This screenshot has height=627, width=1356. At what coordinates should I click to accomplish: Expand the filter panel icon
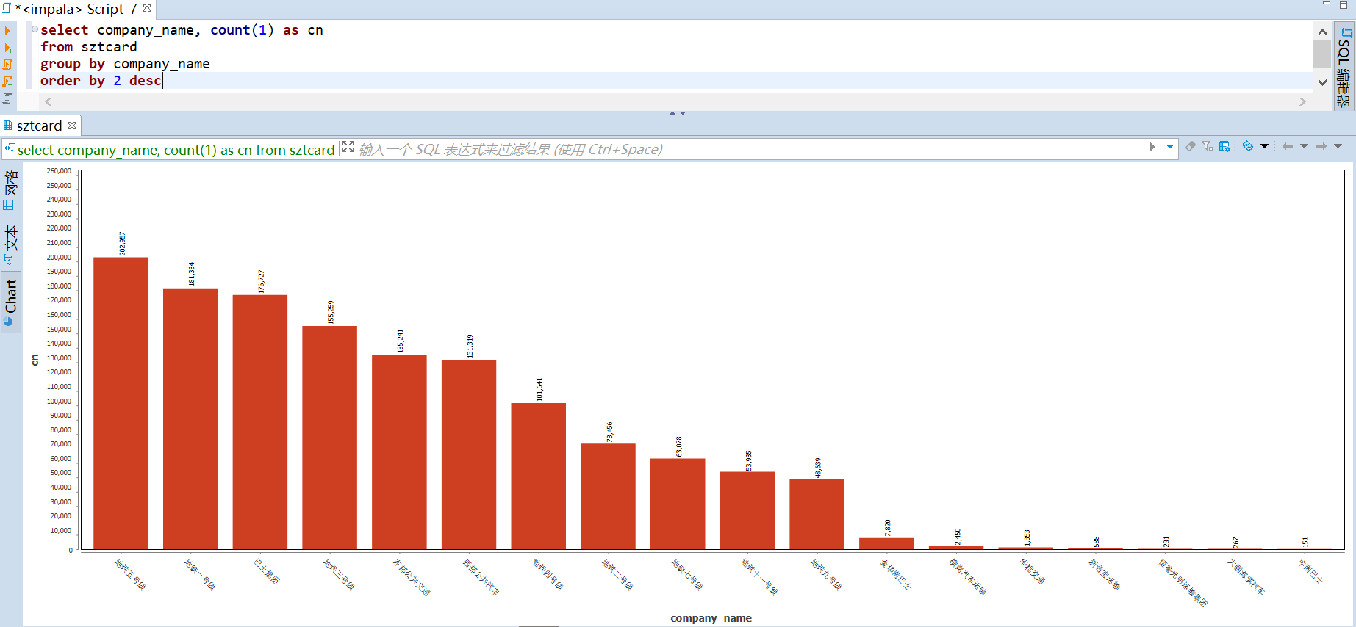click(348, 147)
